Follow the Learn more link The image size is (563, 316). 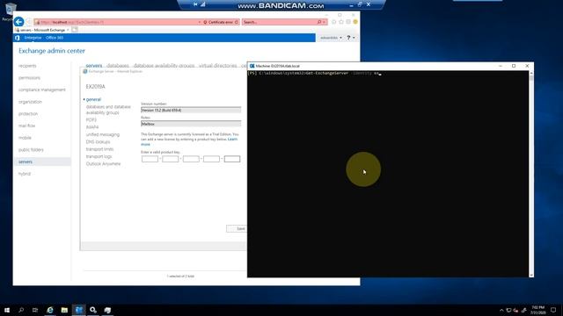click(x=232, y=139)
